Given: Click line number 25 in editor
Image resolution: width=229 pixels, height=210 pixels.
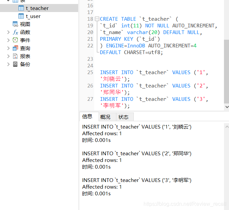Looking at the screenshot, I should point(90,72).
